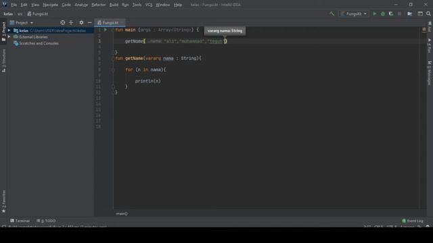Screen dimensions: 433x243
Task: Toggle the Favorites tool window sidebar button
Action: (3, 201)
